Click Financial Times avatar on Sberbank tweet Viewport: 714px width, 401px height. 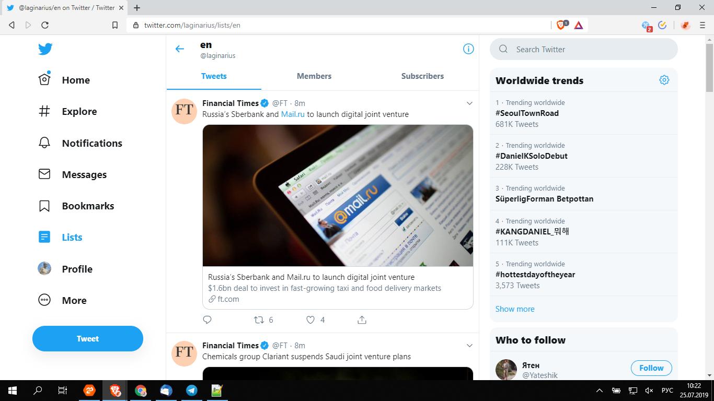184,111
